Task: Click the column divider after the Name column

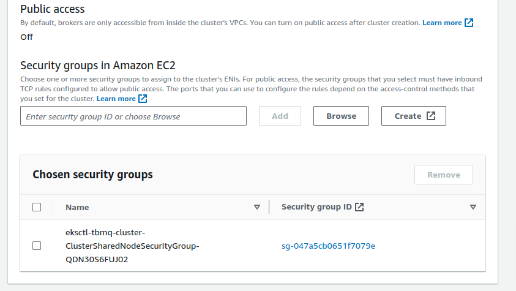Action: tap(269, 207)
